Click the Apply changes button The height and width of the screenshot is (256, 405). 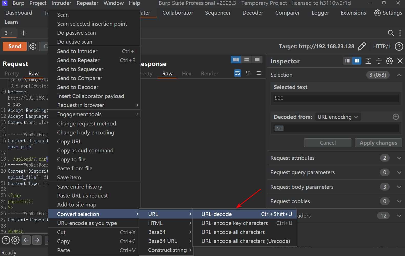[x=378, y=143]
